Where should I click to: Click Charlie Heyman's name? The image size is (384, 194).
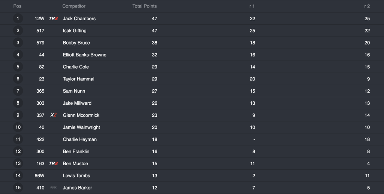tap(79, 139)
